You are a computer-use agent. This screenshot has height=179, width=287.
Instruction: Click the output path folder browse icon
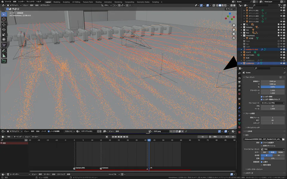point(283,139)
